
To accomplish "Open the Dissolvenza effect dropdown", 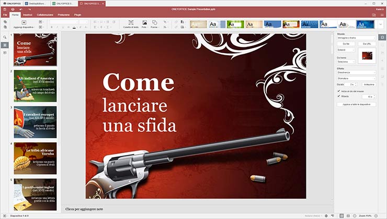I will coord(356,72).
